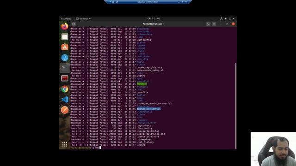Click the highlighted thinclient_drives directory
This screenshot has width=296, height=166.
(149, 109)
